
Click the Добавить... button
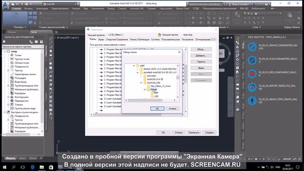point(201,56)
